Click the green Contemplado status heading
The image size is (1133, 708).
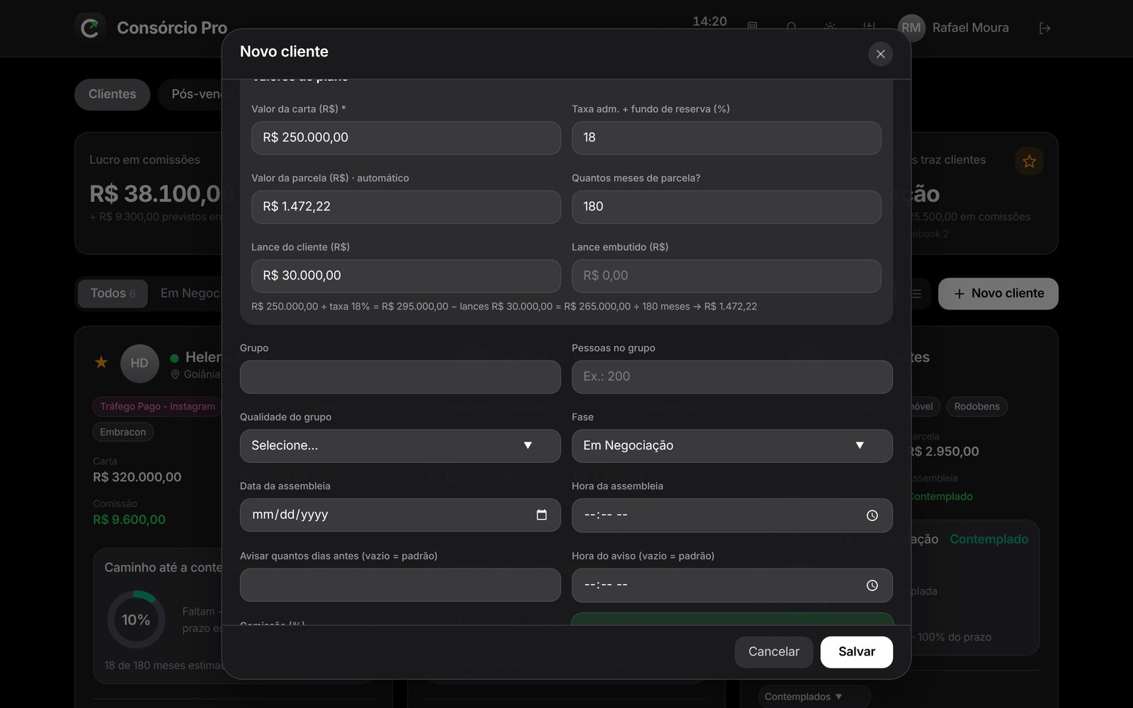[989, 539]
